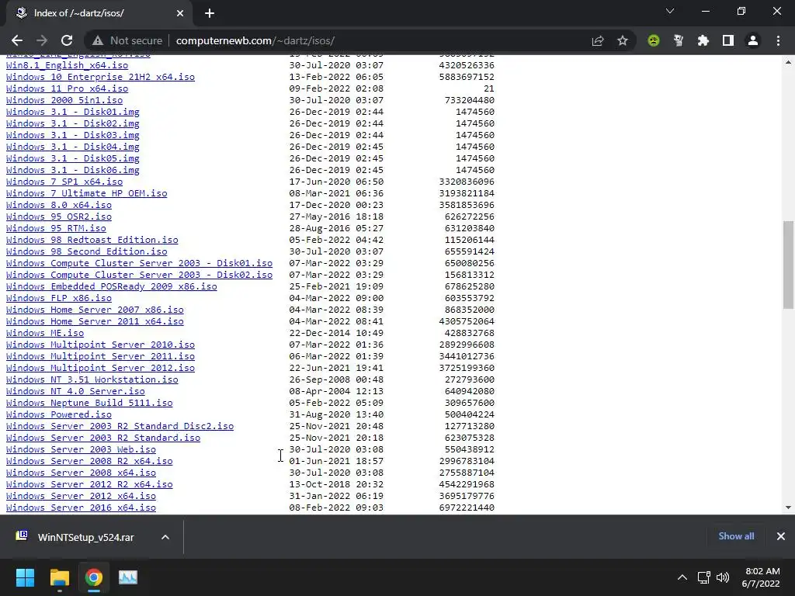The height and width of the screenshot is (596, 795).
Task: Click Windows FLP x86.iso link
Action: pyautogui.click(x=59, y=299)
